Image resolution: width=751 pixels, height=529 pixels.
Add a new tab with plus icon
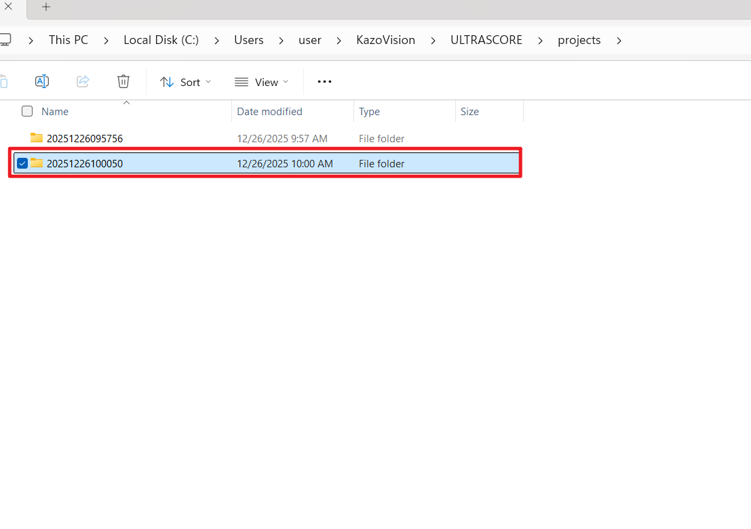click(46, 7)
